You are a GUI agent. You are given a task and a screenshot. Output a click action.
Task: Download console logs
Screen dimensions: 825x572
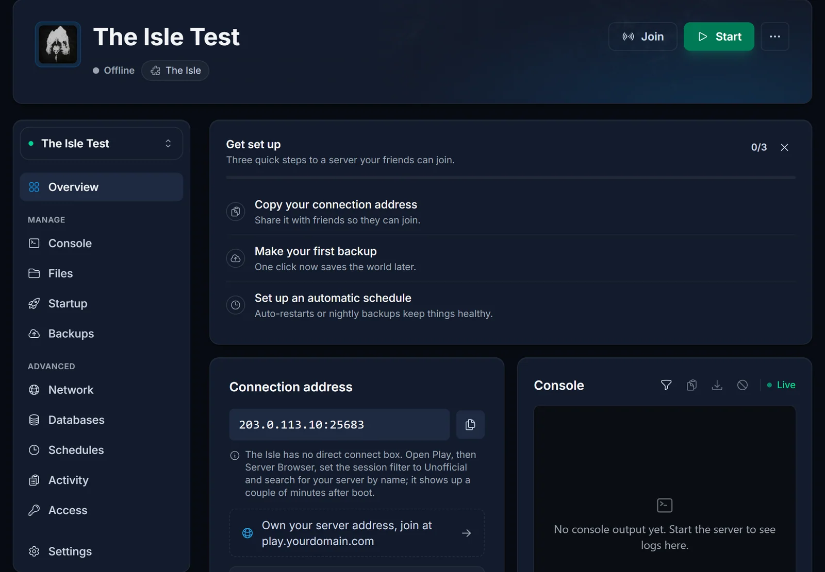coord(717,385)
